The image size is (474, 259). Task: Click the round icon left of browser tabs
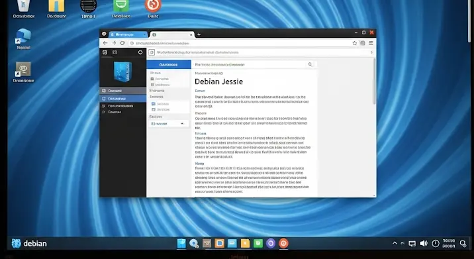[x=104, y=34]
